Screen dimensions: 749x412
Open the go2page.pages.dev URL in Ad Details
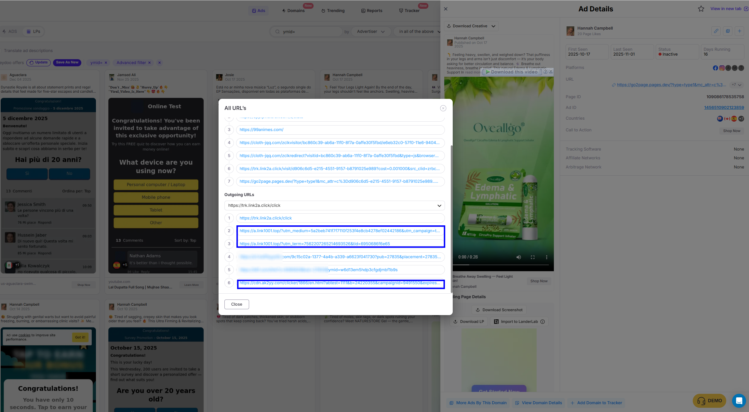pos(671,85)
